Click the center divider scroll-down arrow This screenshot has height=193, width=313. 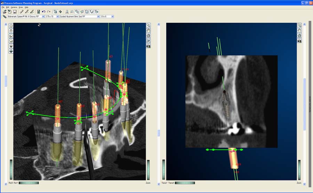tap(159, 184)
